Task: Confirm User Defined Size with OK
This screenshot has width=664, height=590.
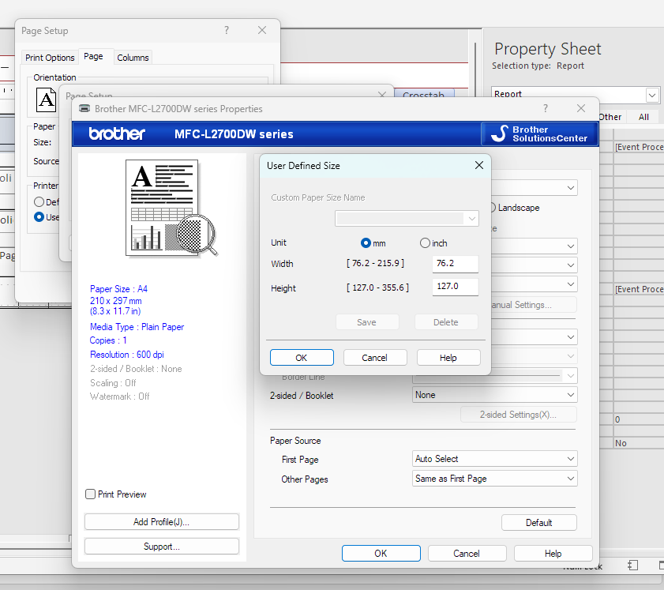Action: [x=302, y=358]
